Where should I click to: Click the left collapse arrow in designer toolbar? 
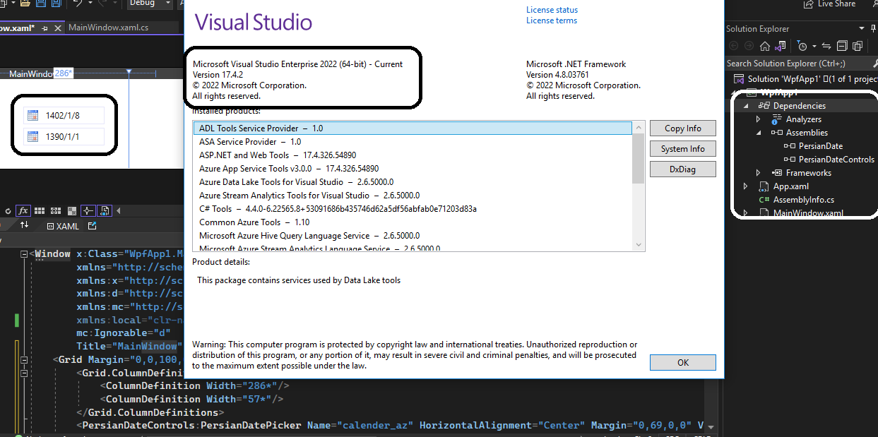pyautogui.click(x=118, y=210)
